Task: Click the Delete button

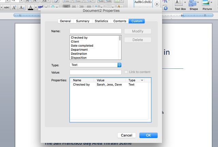Action: point(138,40)
